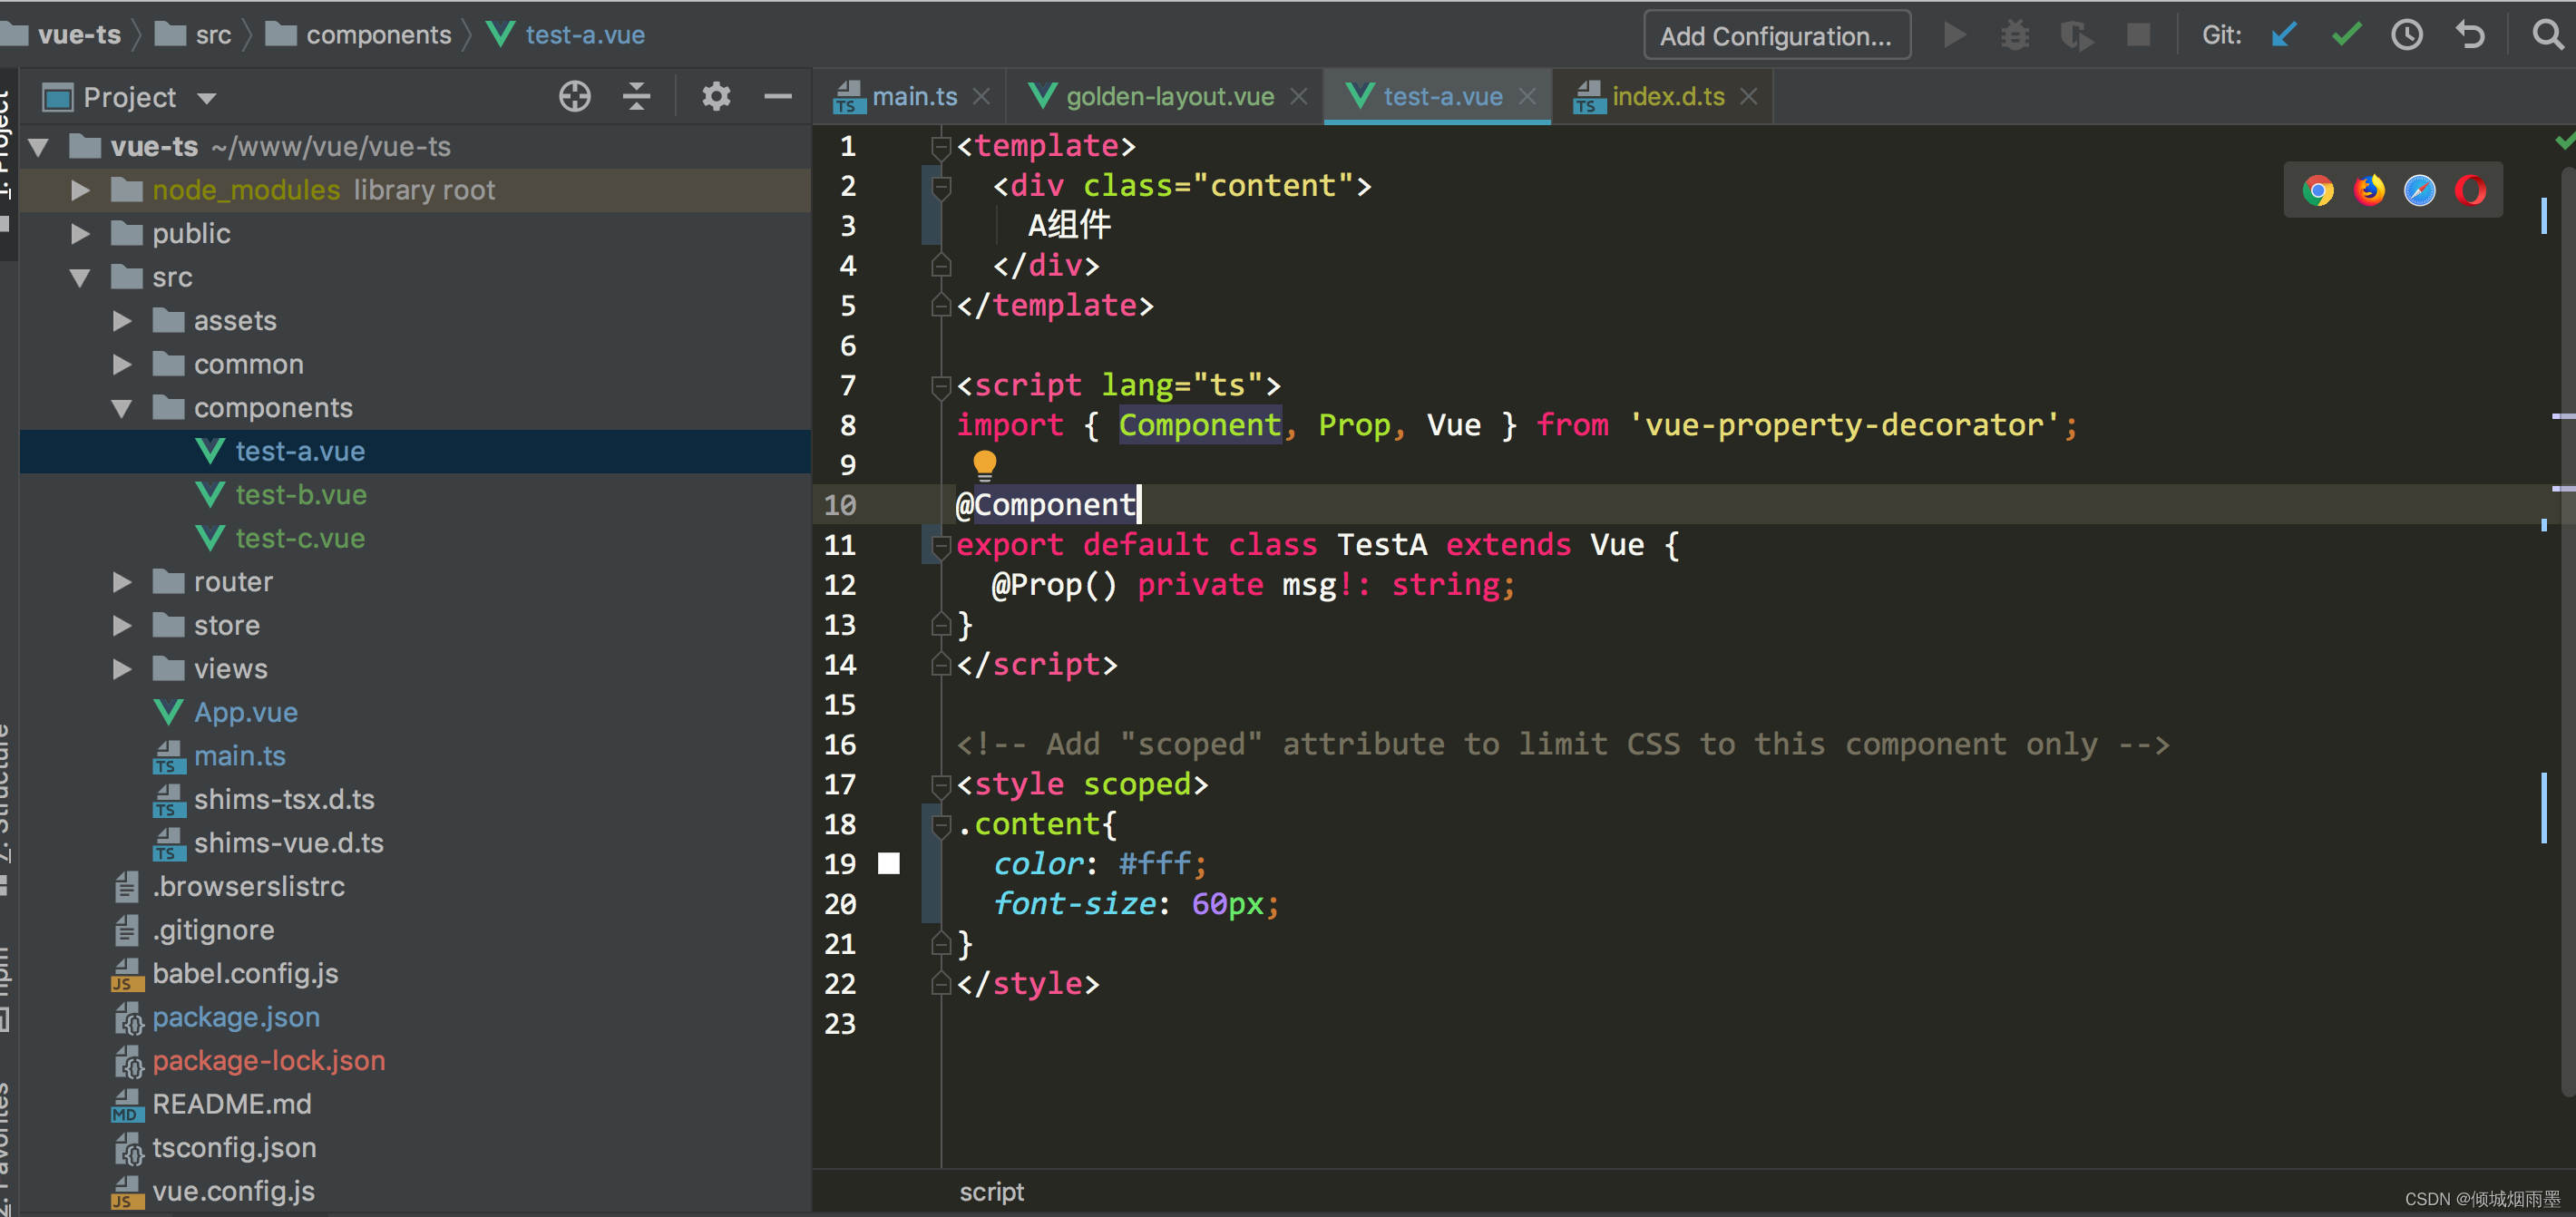Open preview in Opera browser icon
2576x1217 pixels.
(x=2469, y=190)
